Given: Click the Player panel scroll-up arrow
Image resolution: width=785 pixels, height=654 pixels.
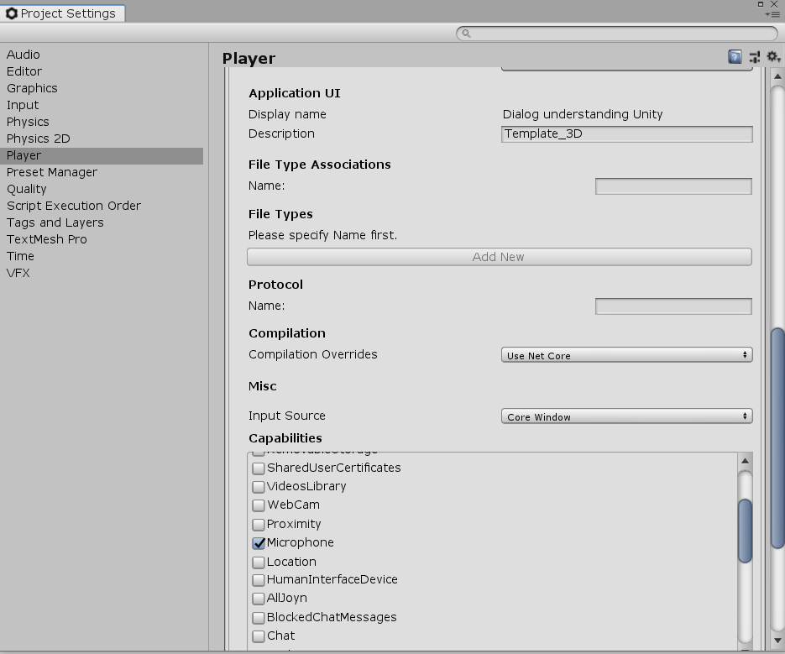Looking at the screenshot, I should pyautogui.click(x=777, y=78).
